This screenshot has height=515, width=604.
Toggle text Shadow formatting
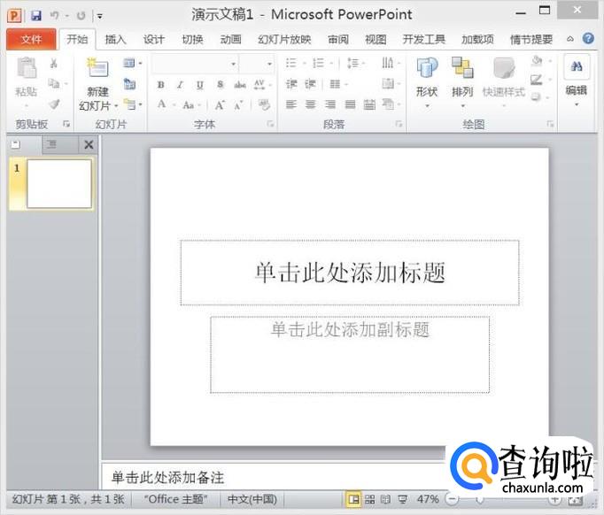tap(220, 85)
